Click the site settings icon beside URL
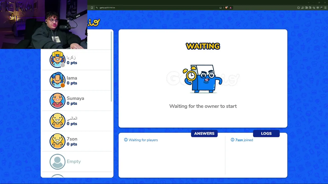The image size is (328, 184). click(97, 8)
